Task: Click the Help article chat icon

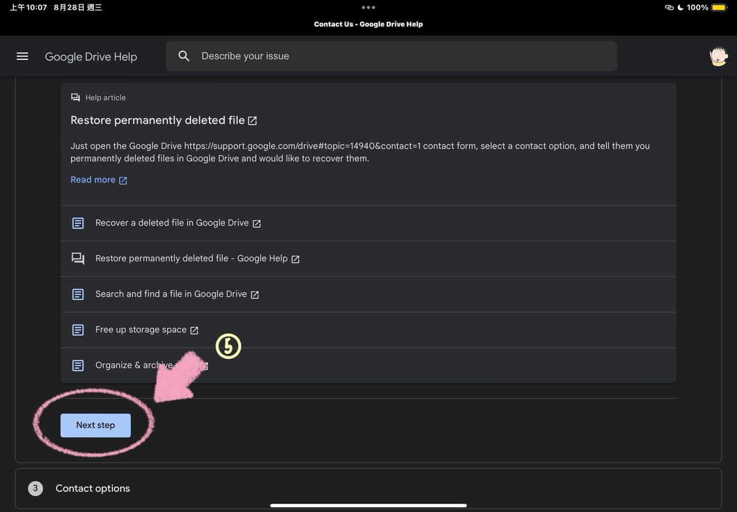Action: pyautogui.click(x=75, y=97)
